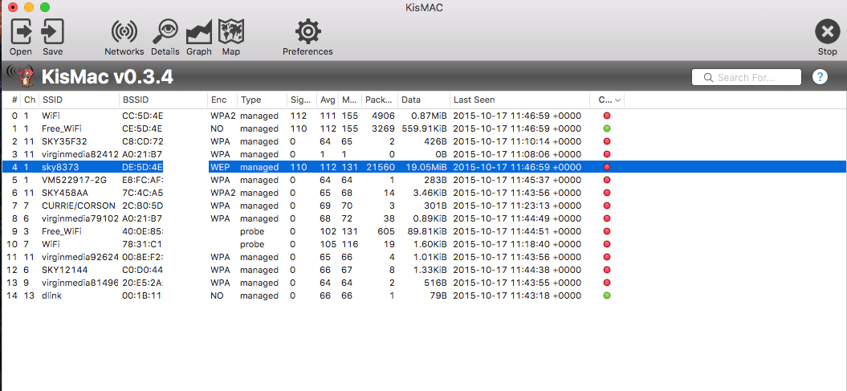
Task: Switch to the Graph view
Action: pyautogui.click(x=199, y=31)
